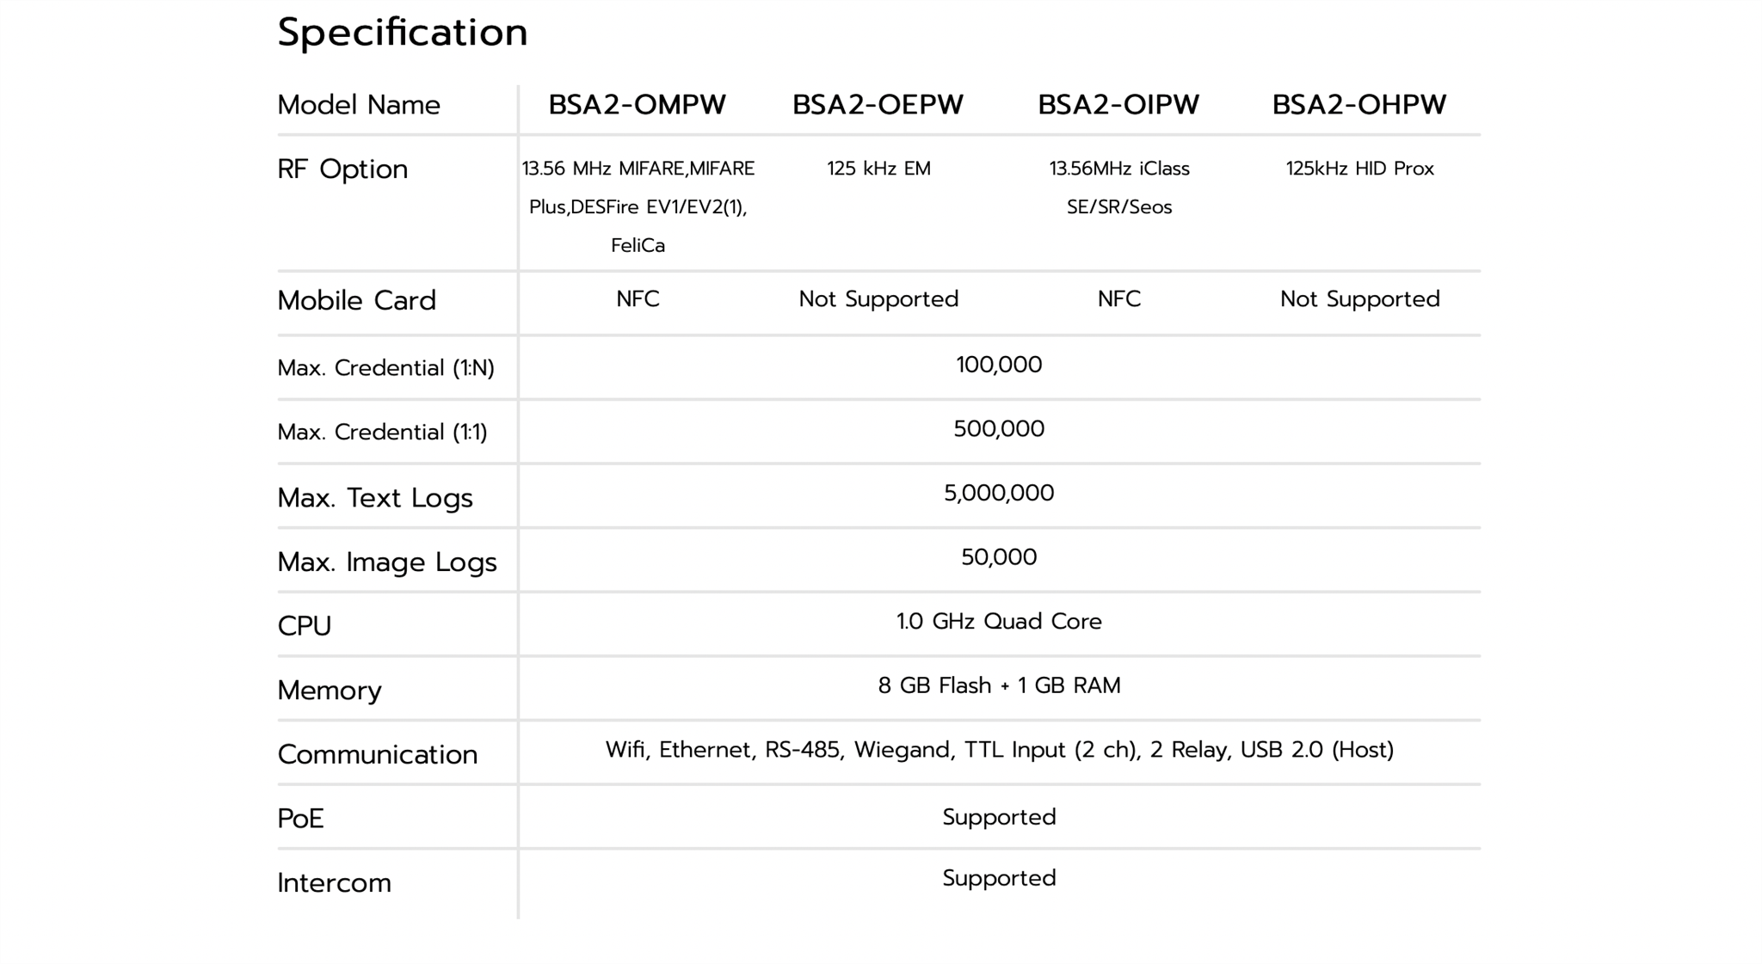Click Not Supported under BSA2-OEPW
The height and width of the screenshot is (964, 1762).
tap(878, 299)
